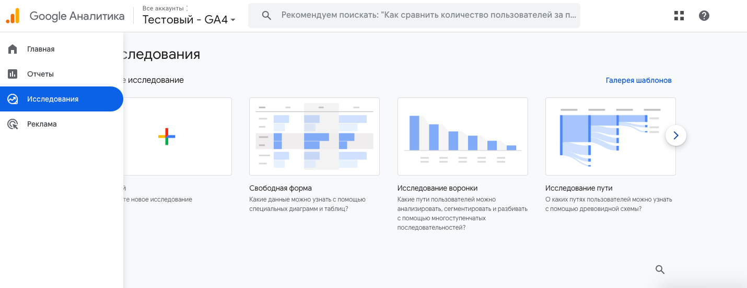Screen dimensions: 747x288
Task: Show next templates with right arrow
Action: [x=676, y=135]
